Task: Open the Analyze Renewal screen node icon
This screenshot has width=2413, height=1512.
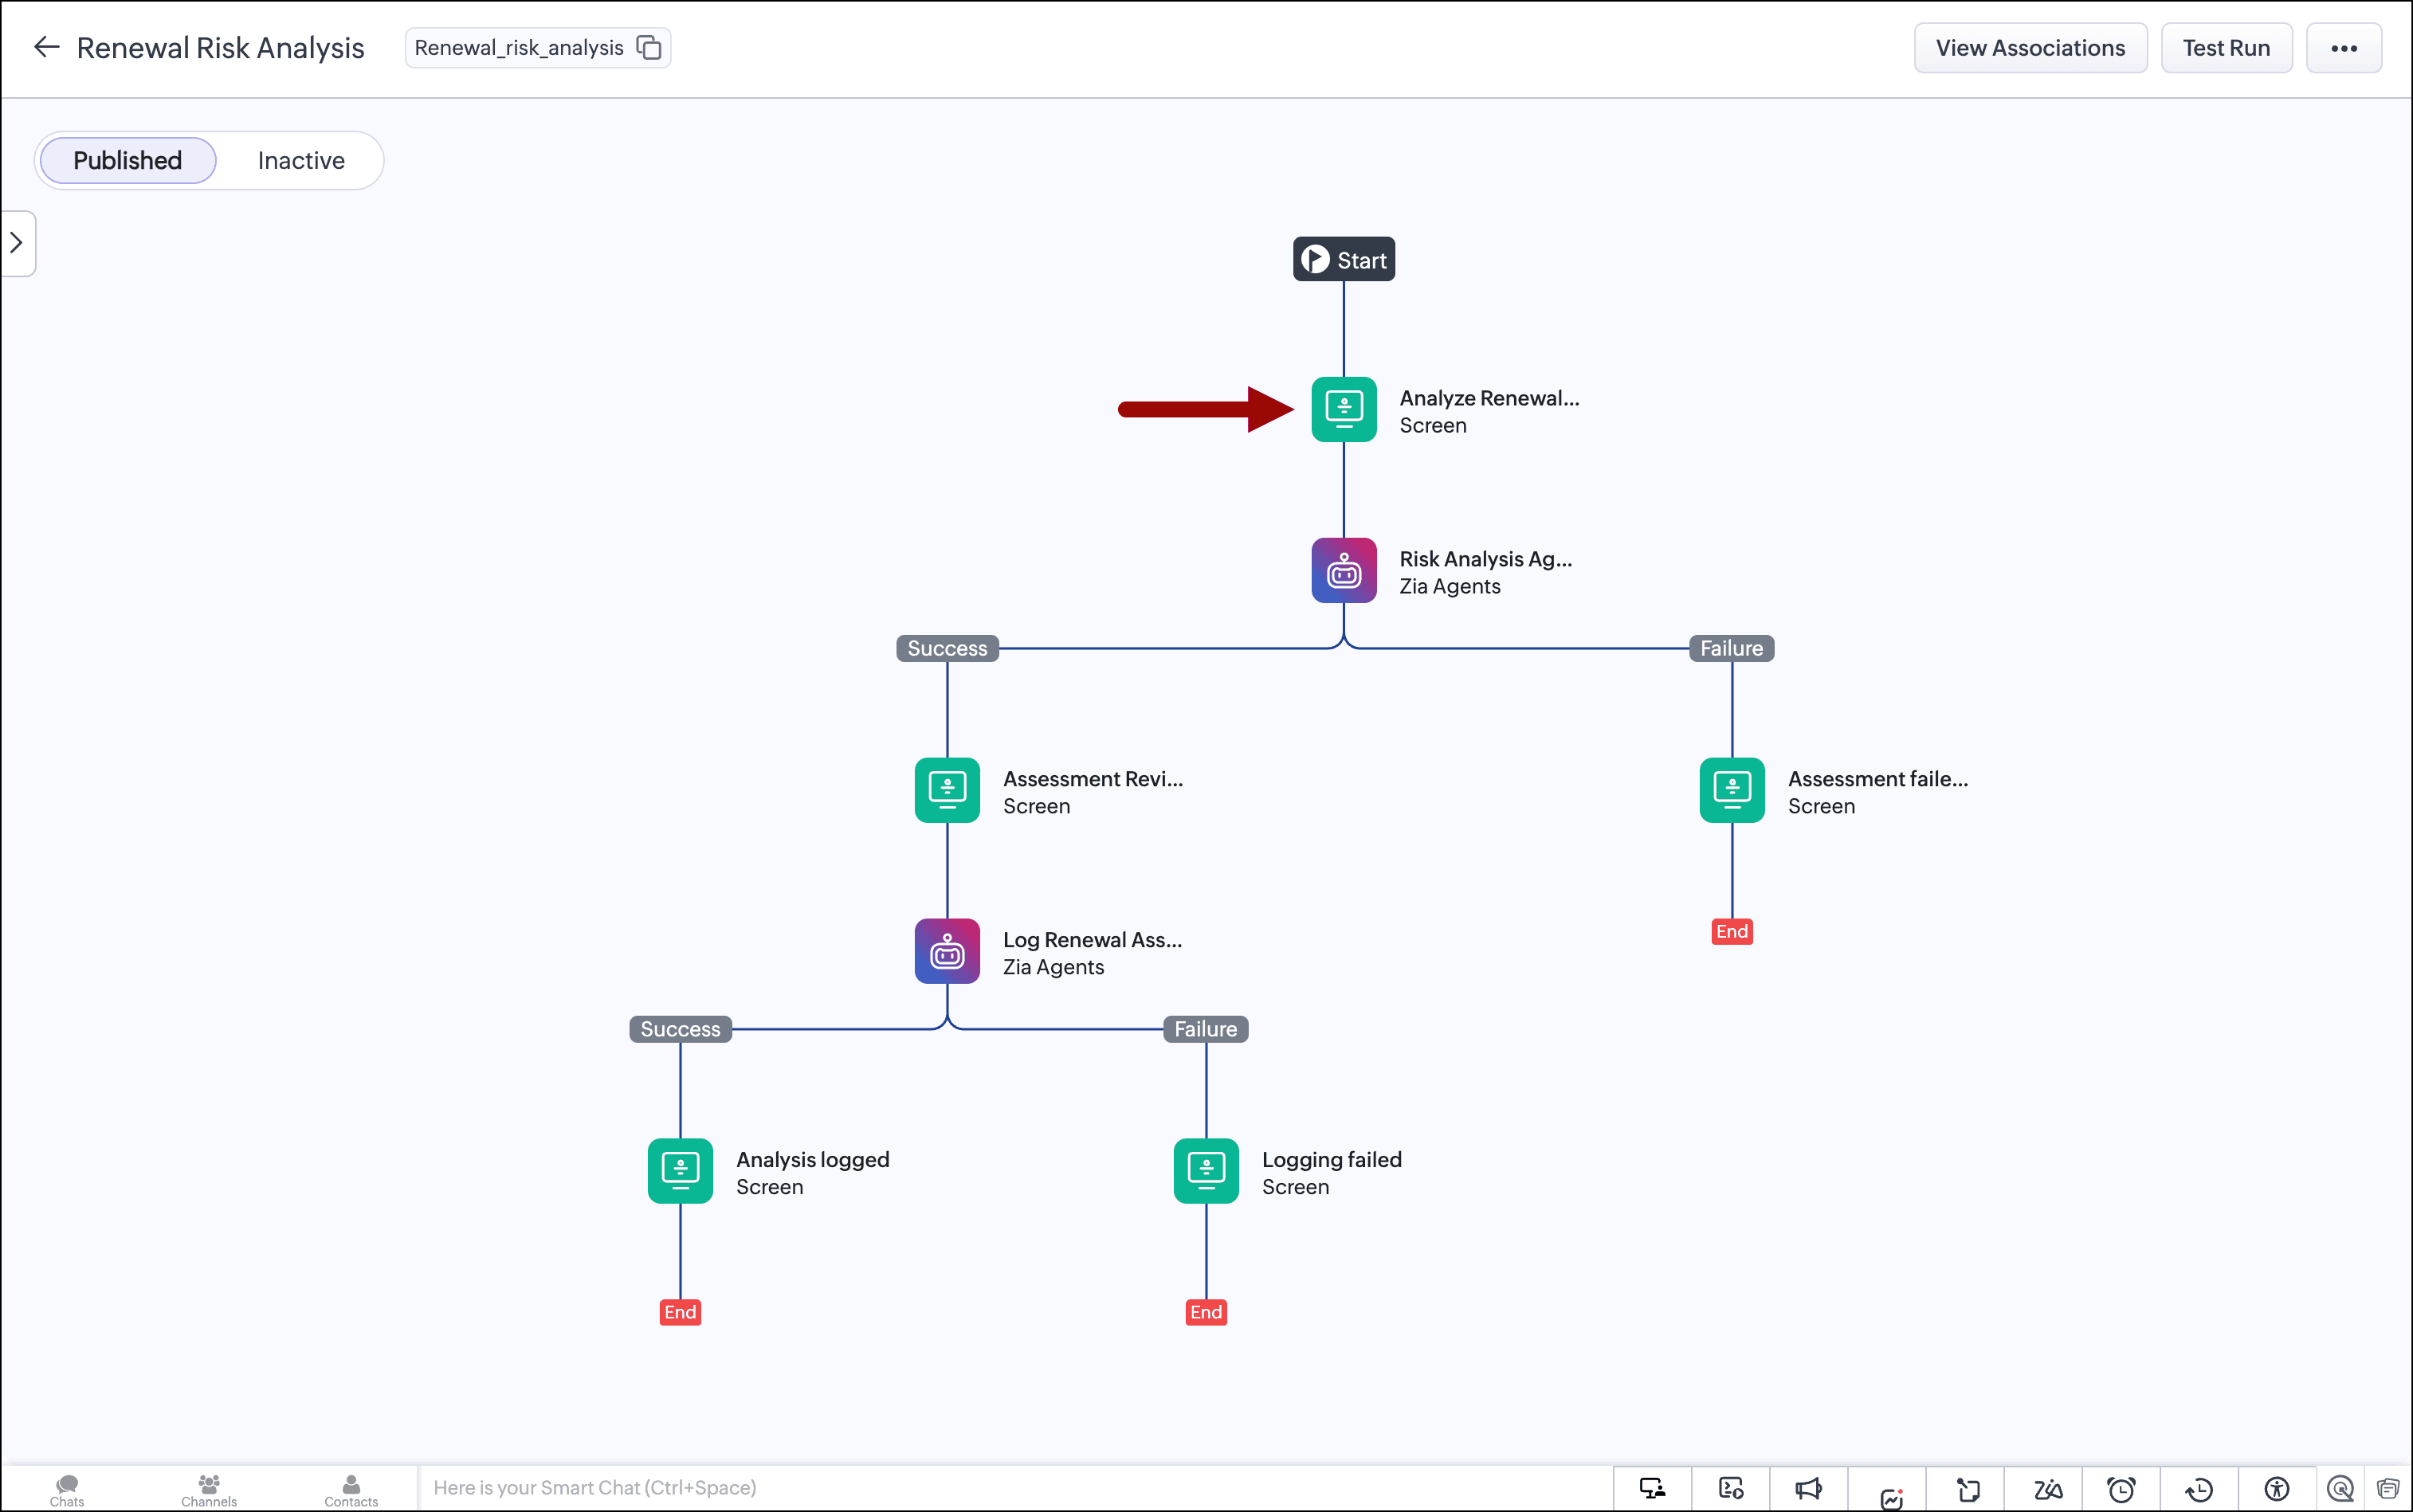Action: (1344, 409)
